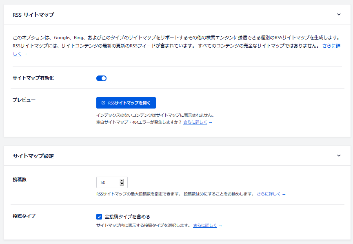
Task: Click the サイトマップ設定 panel header title
Action: [x=33, y=156]
